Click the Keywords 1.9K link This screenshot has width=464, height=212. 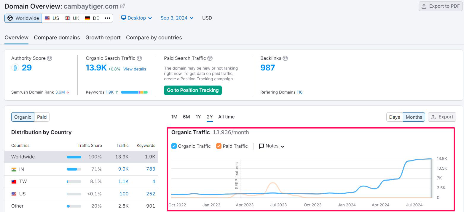point(110,92)
